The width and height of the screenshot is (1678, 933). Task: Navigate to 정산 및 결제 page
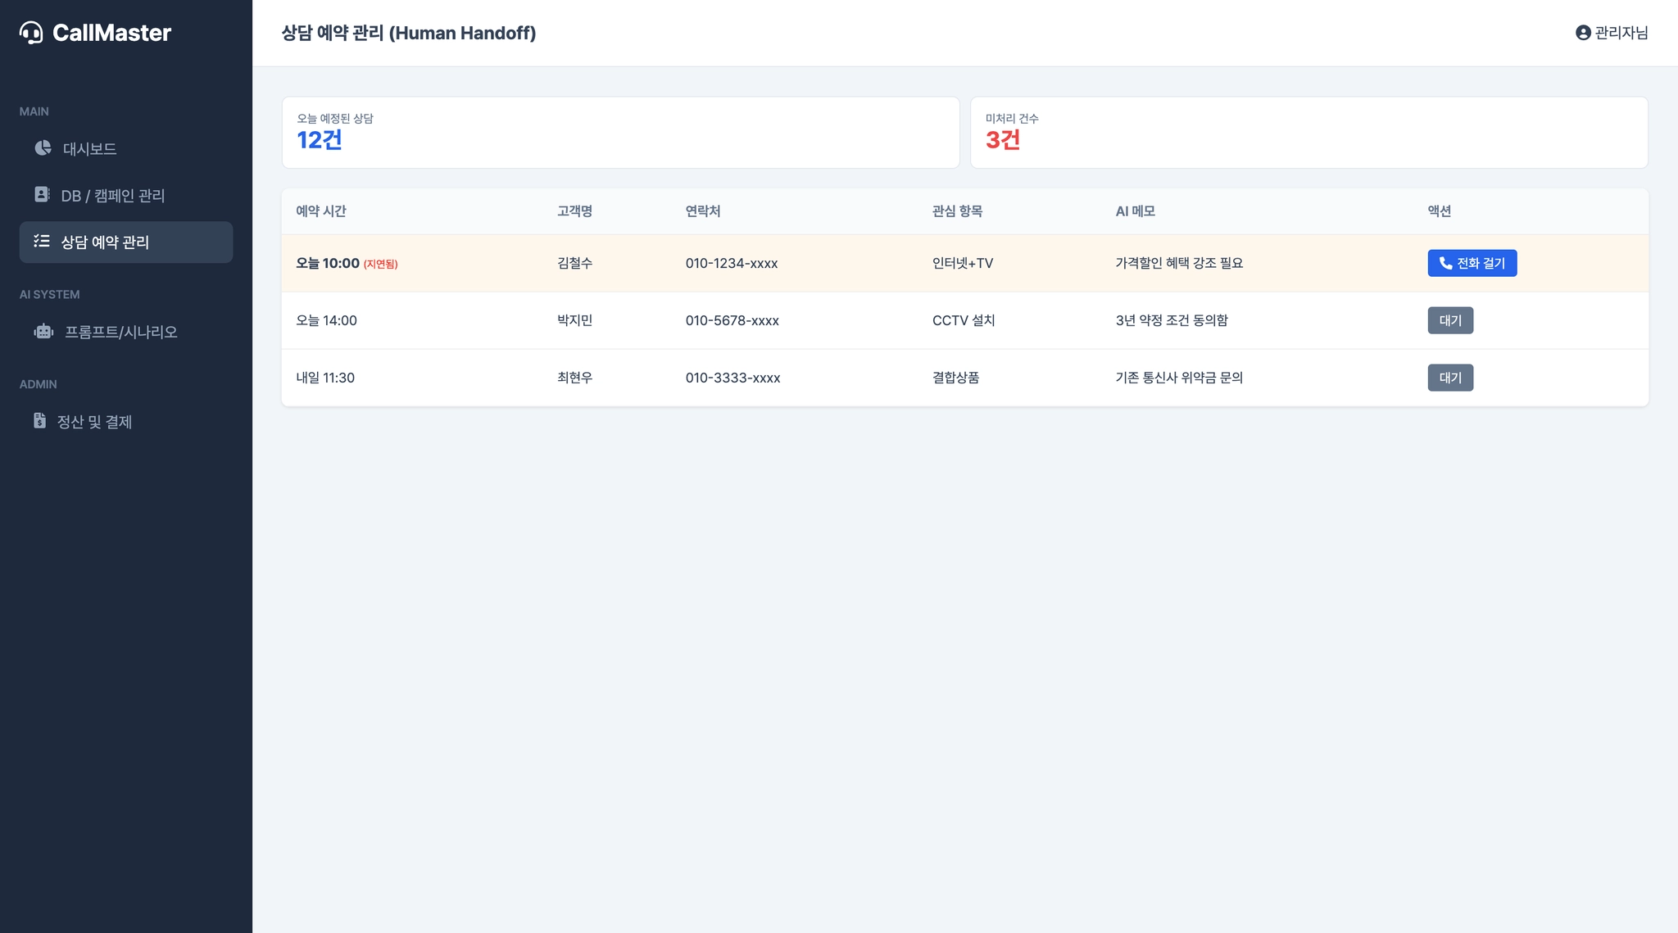click(94, 422)
